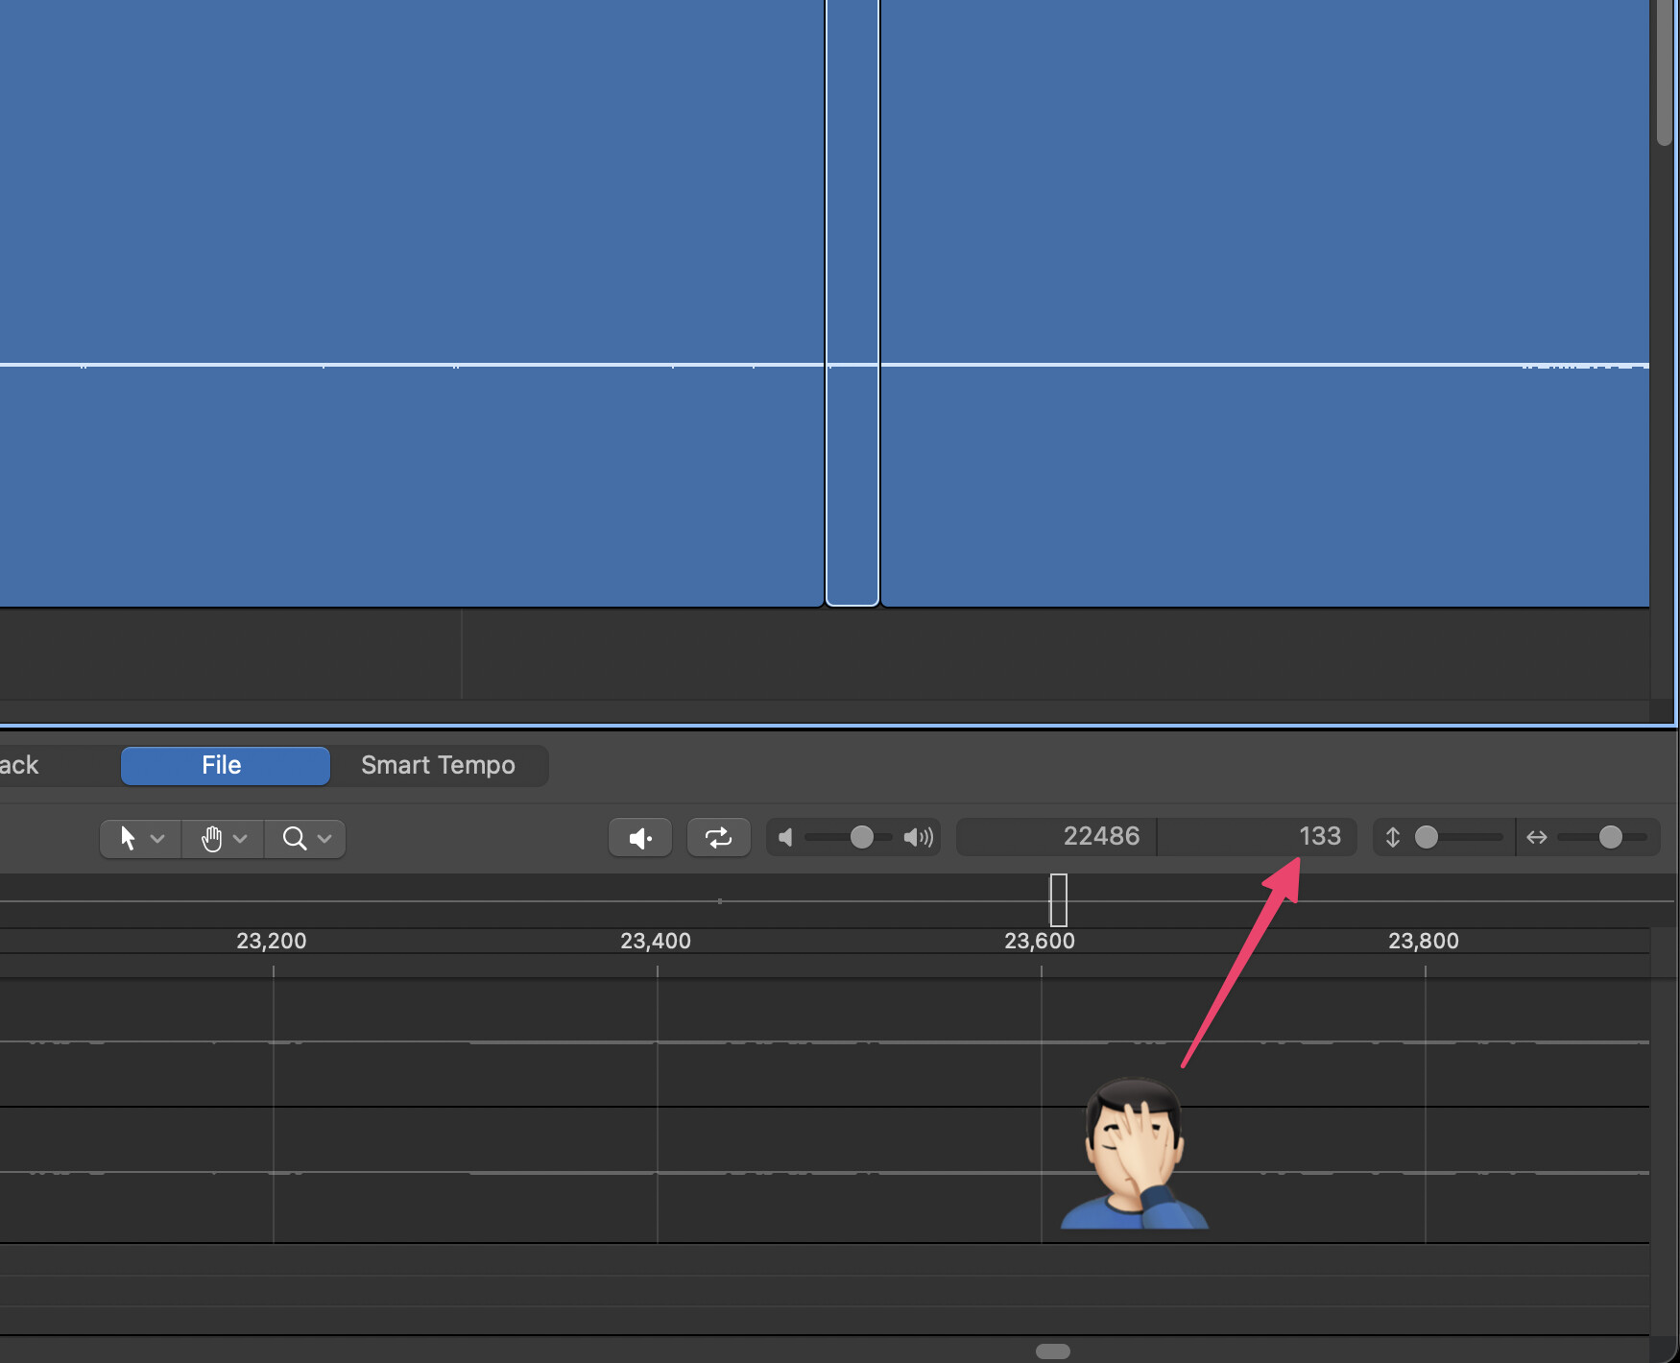The height and width of the screenshot is (1363, 1680).
Task: Select the Zoom magnifier tool icon
Action: pyautogui.click(x=294, y=839)
